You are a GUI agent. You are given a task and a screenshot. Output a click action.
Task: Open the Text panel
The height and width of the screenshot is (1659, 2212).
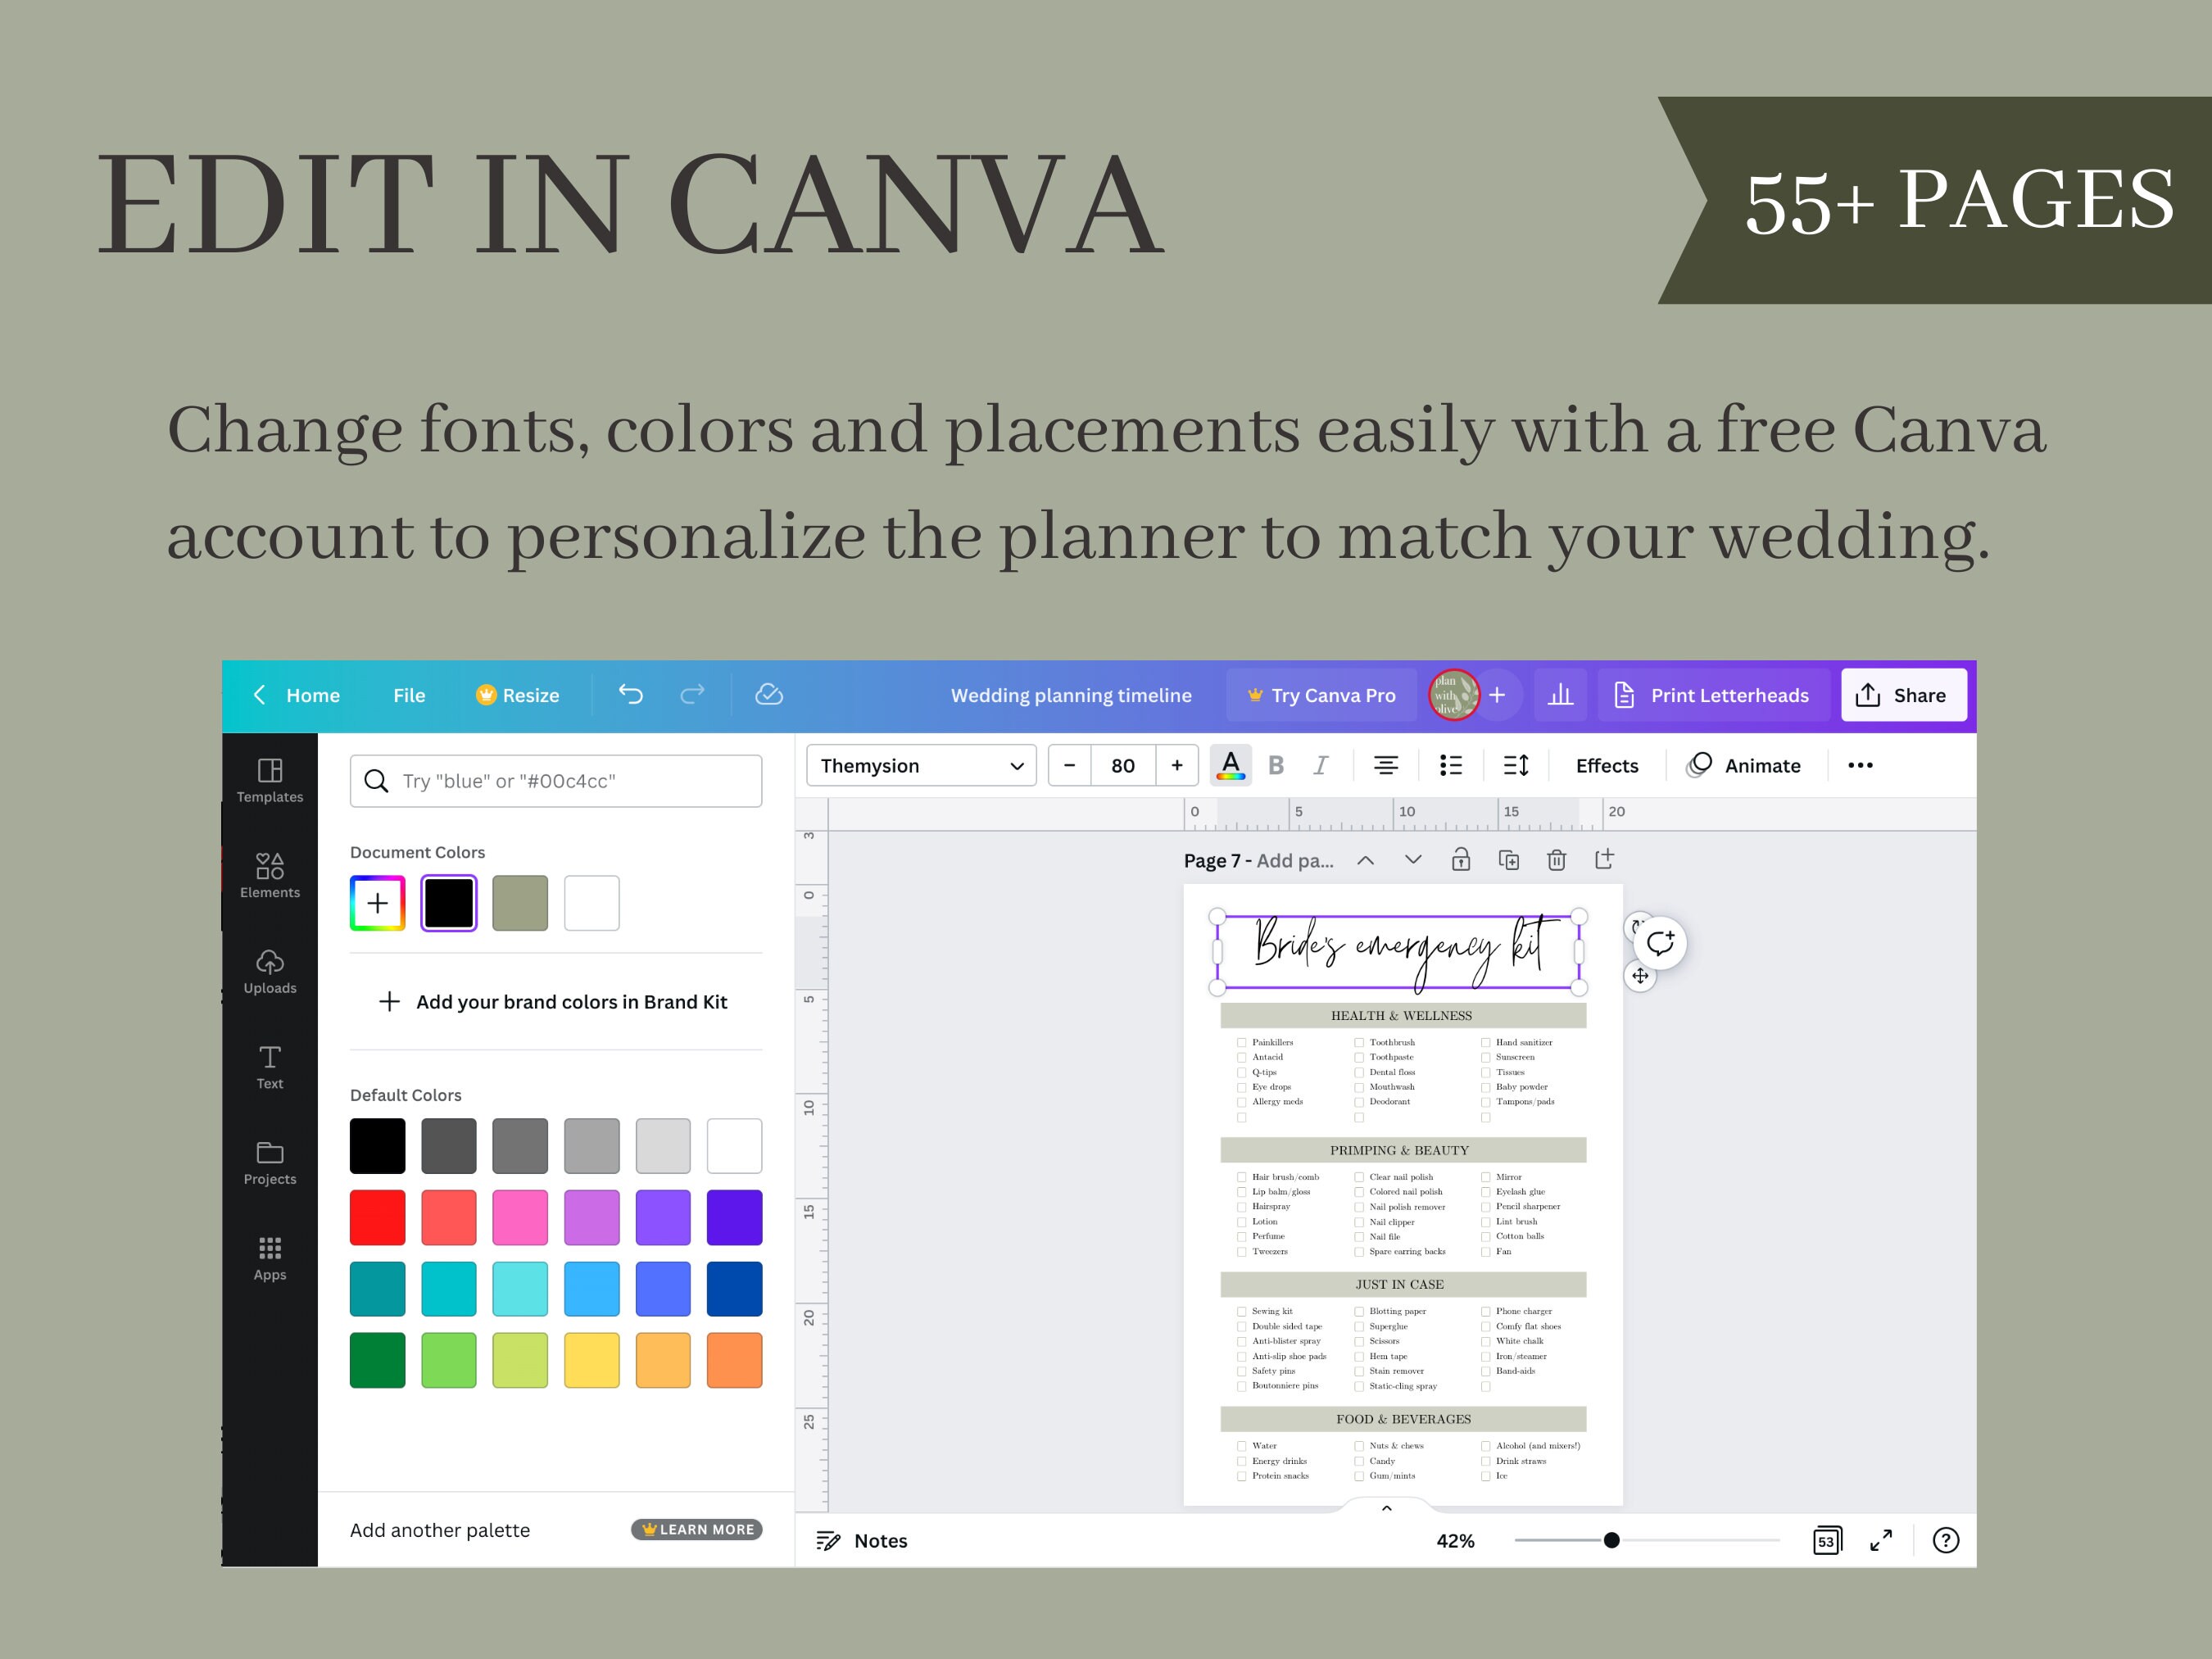coord(269,1068)
